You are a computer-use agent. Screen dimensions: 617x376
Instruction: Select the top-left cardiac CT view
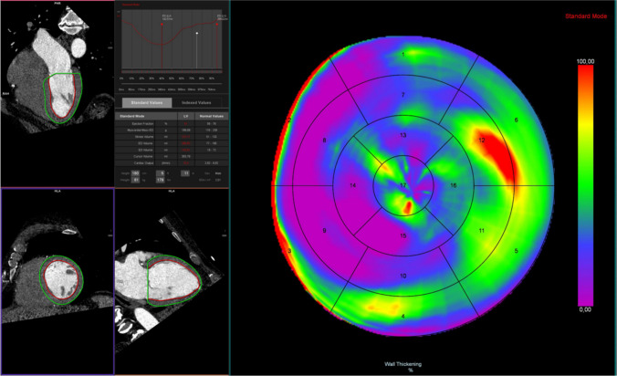tap(58, 93)
